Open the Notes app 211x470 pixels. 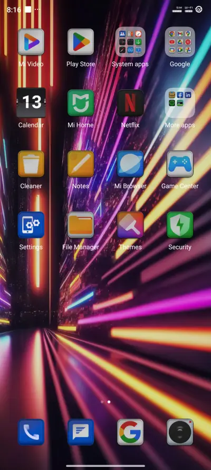click(x=80, y=164)
